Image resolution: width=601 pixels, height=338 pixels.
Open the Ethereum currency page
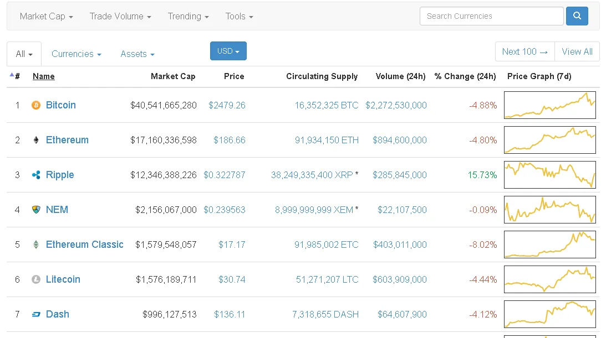pyautogui.click(x=67, y=140)
